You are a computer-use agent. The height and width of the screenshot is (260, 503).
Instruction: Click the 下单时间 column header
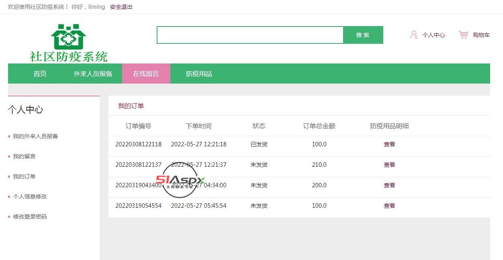[198, 126]
